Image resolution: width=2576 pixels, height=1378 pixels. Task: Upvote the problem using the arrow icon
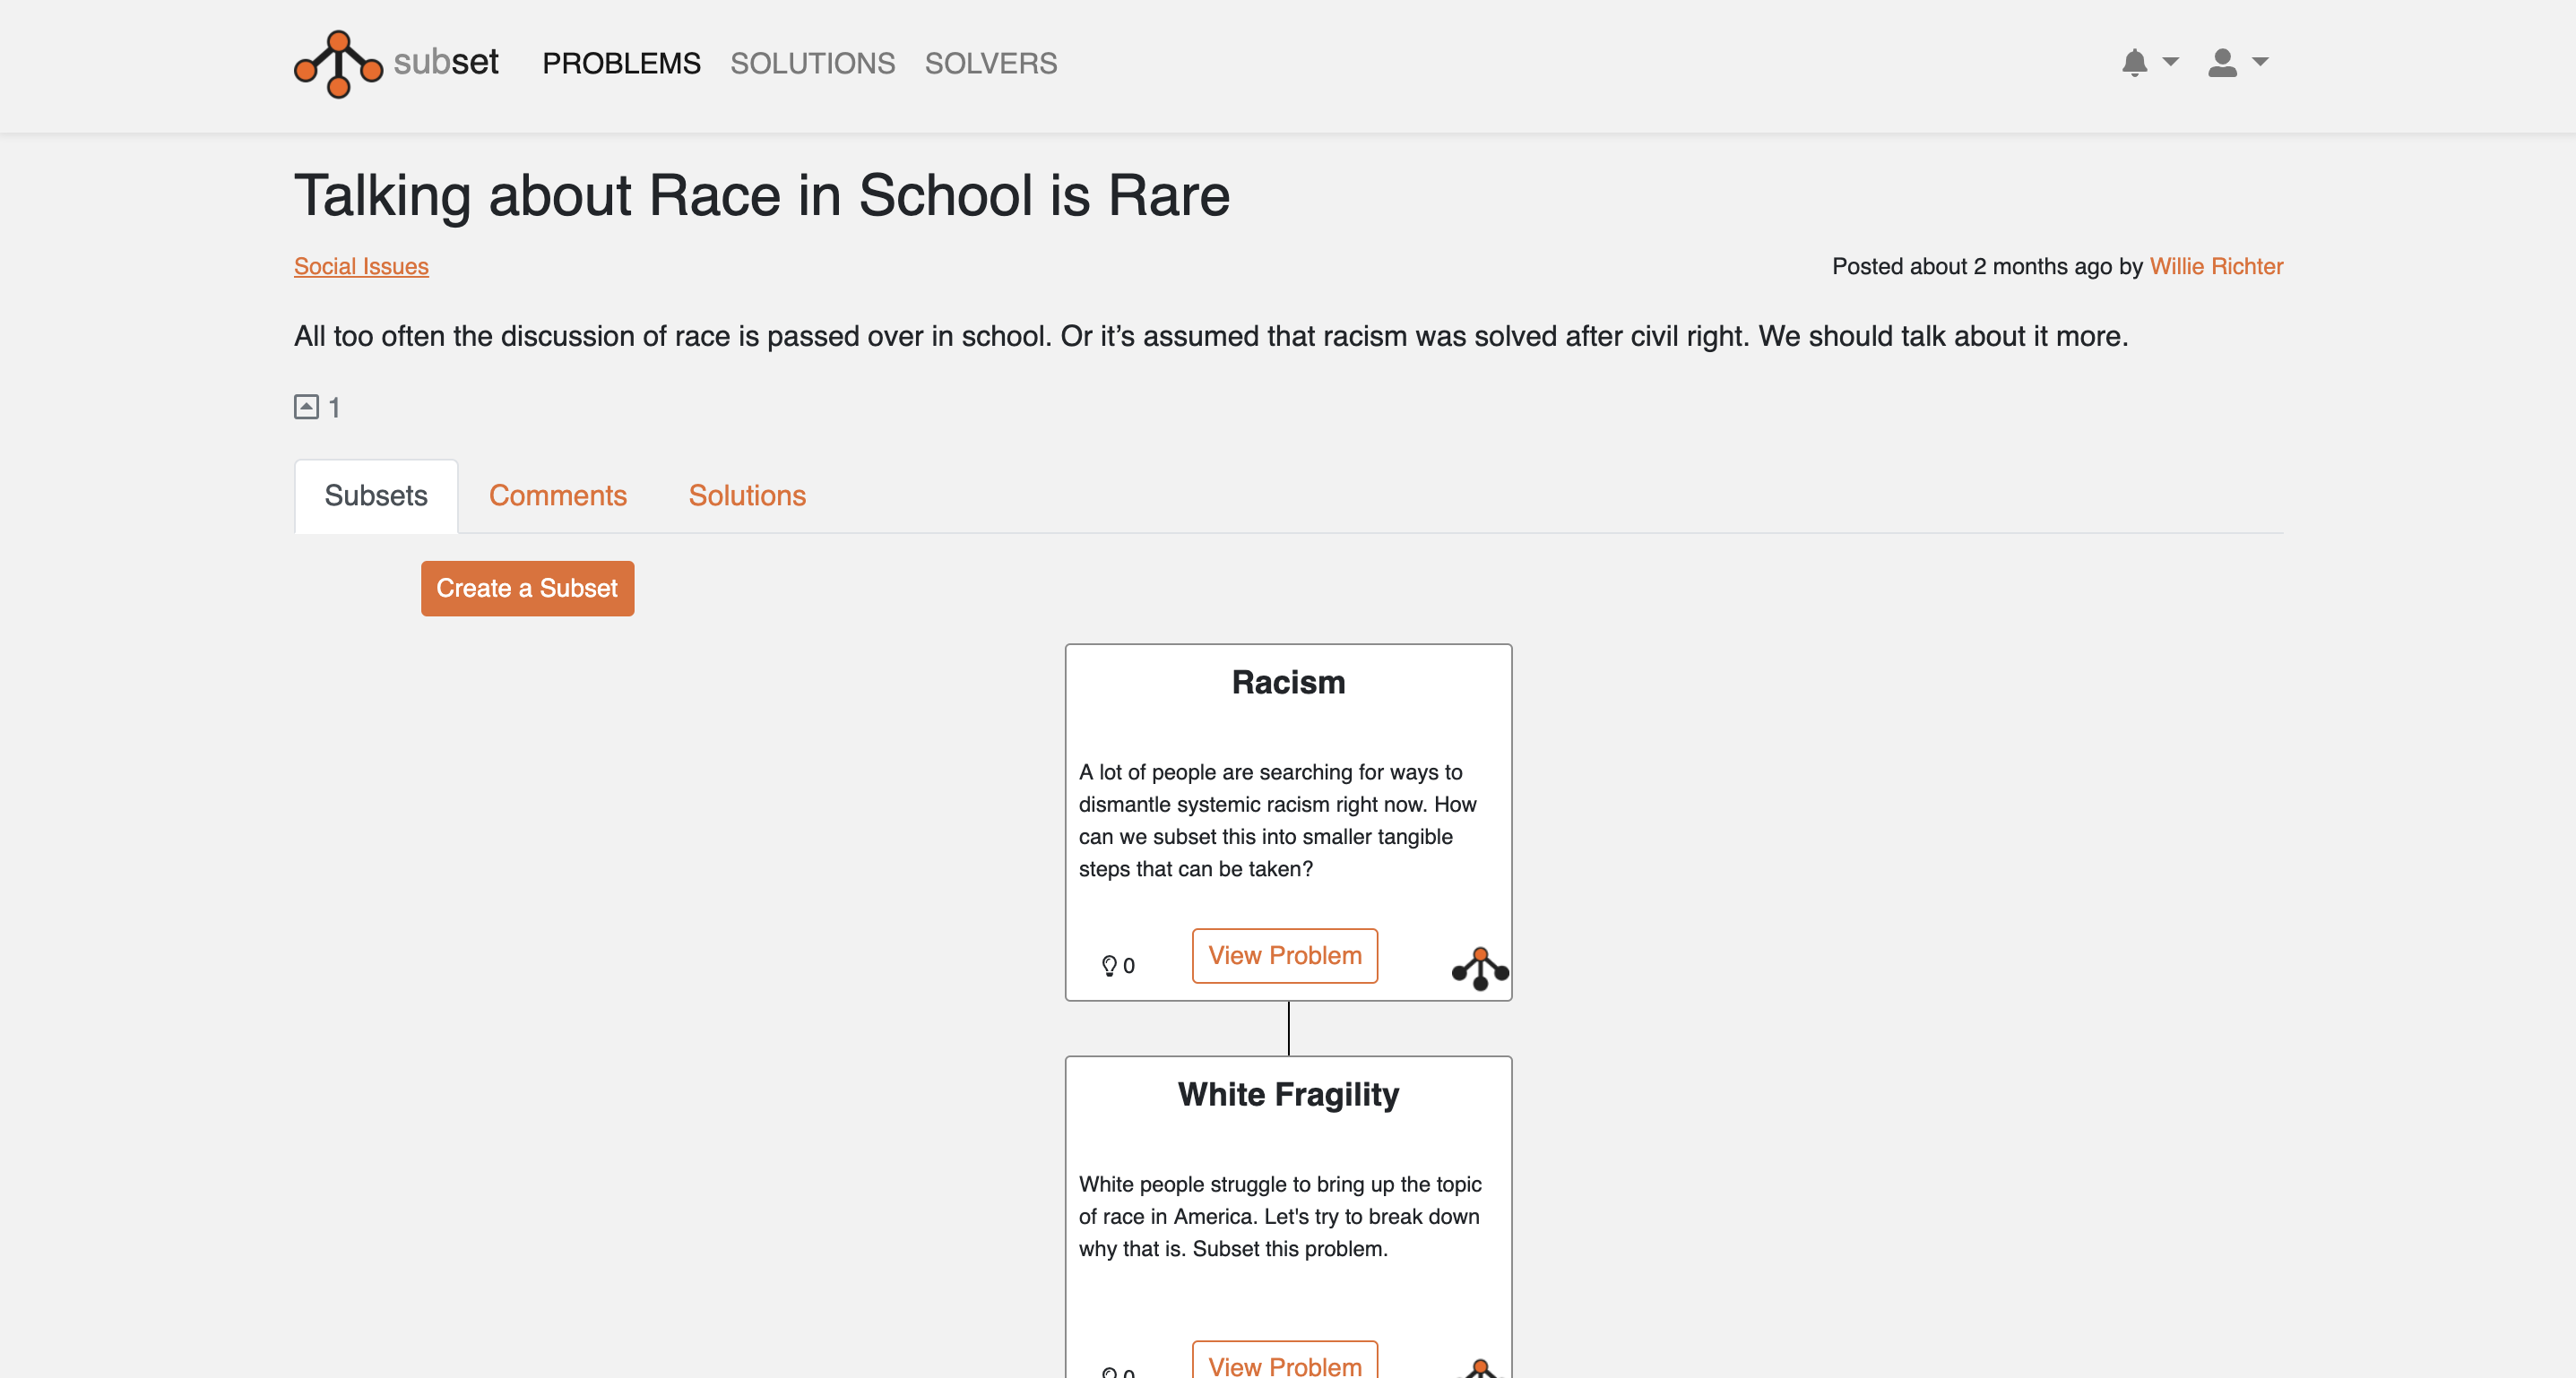[x=306, y=407]
